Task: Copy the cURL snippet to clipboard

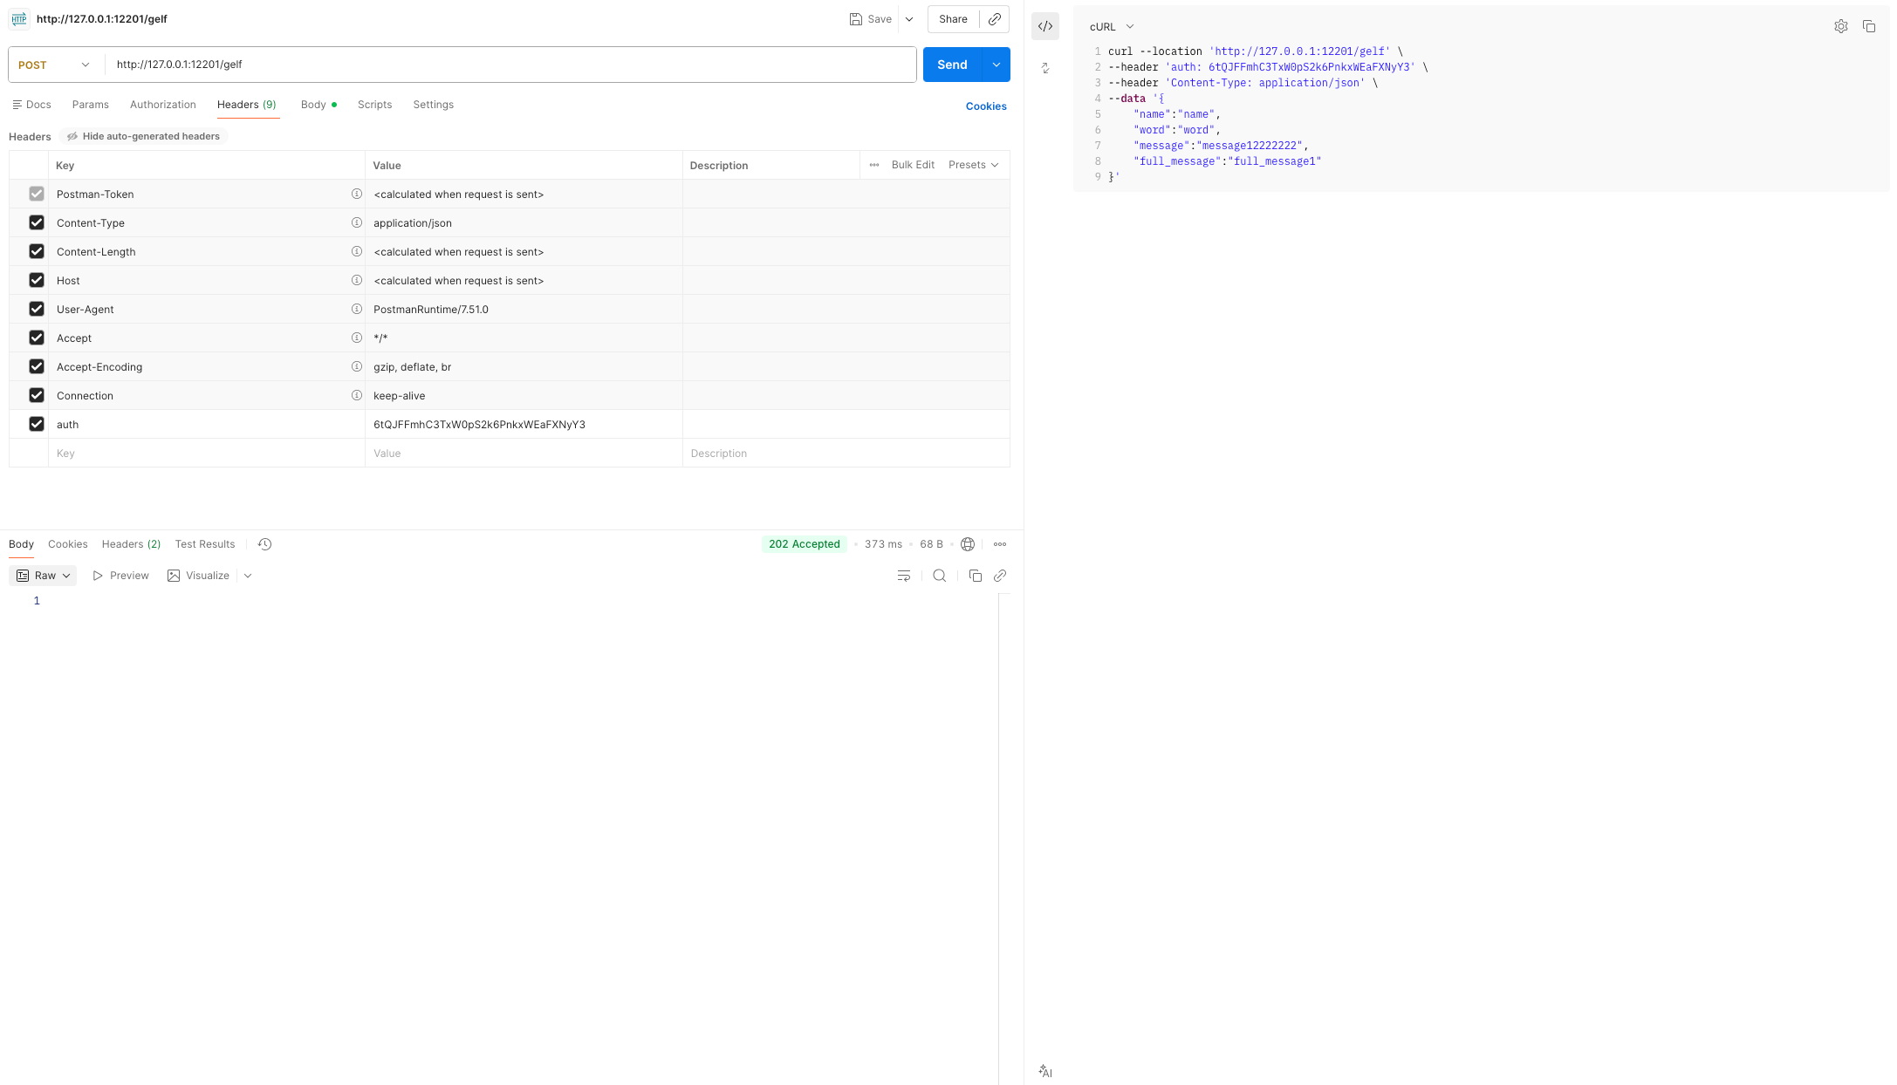Action: 1868,26
